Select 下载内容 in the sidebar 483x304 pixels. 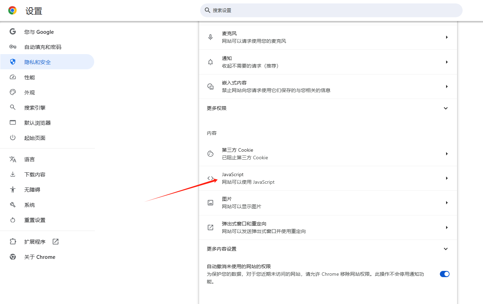click(47, 174)
